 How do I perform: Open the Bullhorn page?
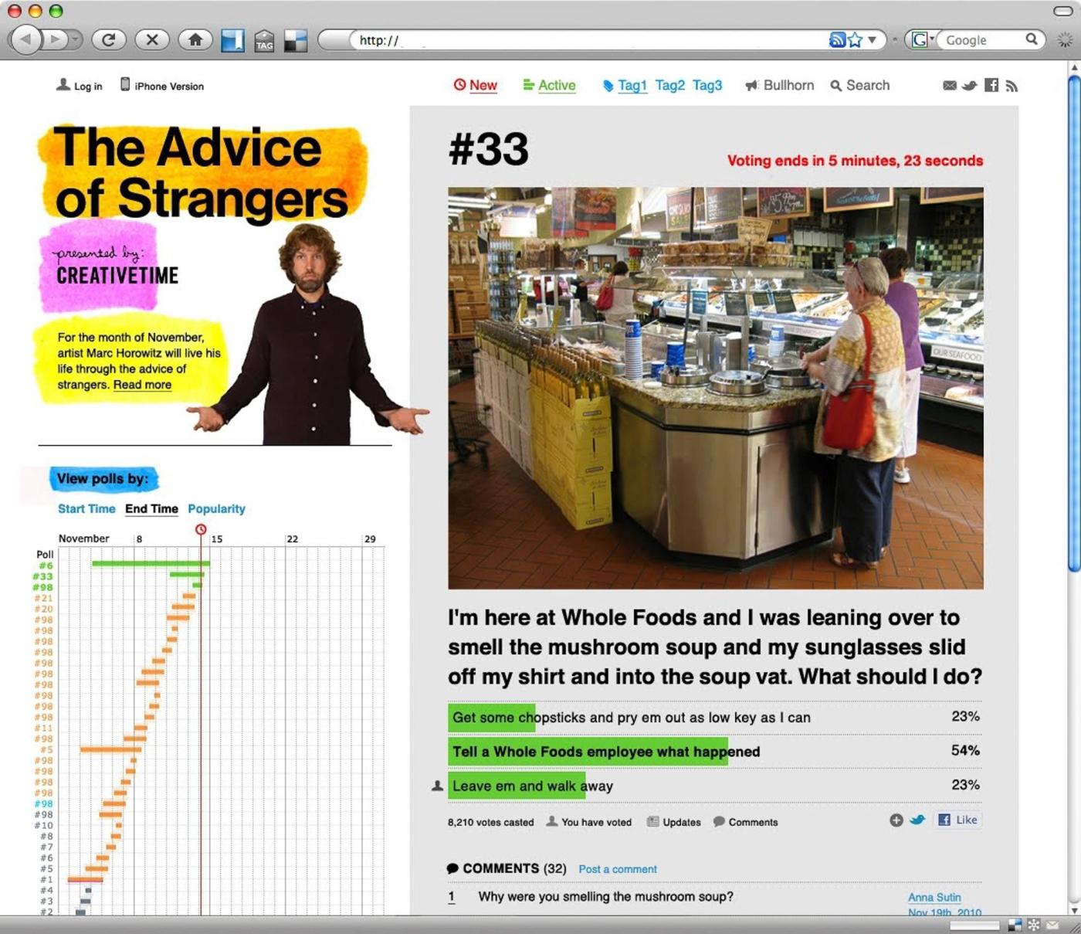click(x=780, y=85)
